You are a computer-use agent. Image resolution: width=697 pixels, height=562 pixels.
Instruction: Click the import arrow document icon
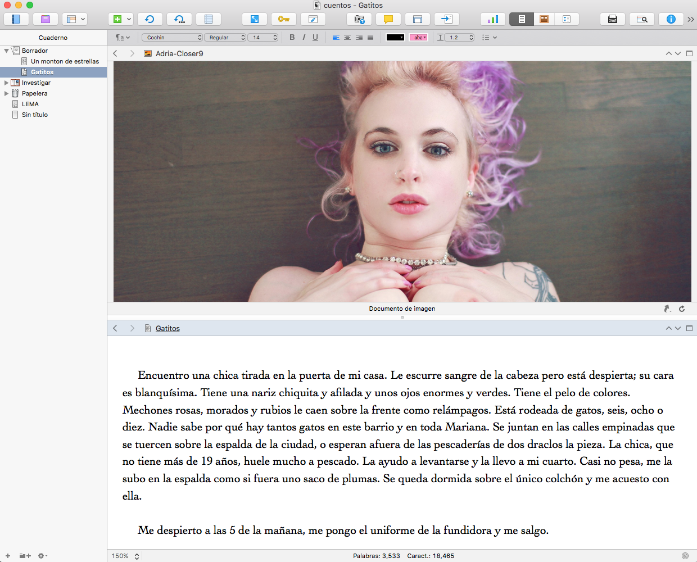point(447,19)
